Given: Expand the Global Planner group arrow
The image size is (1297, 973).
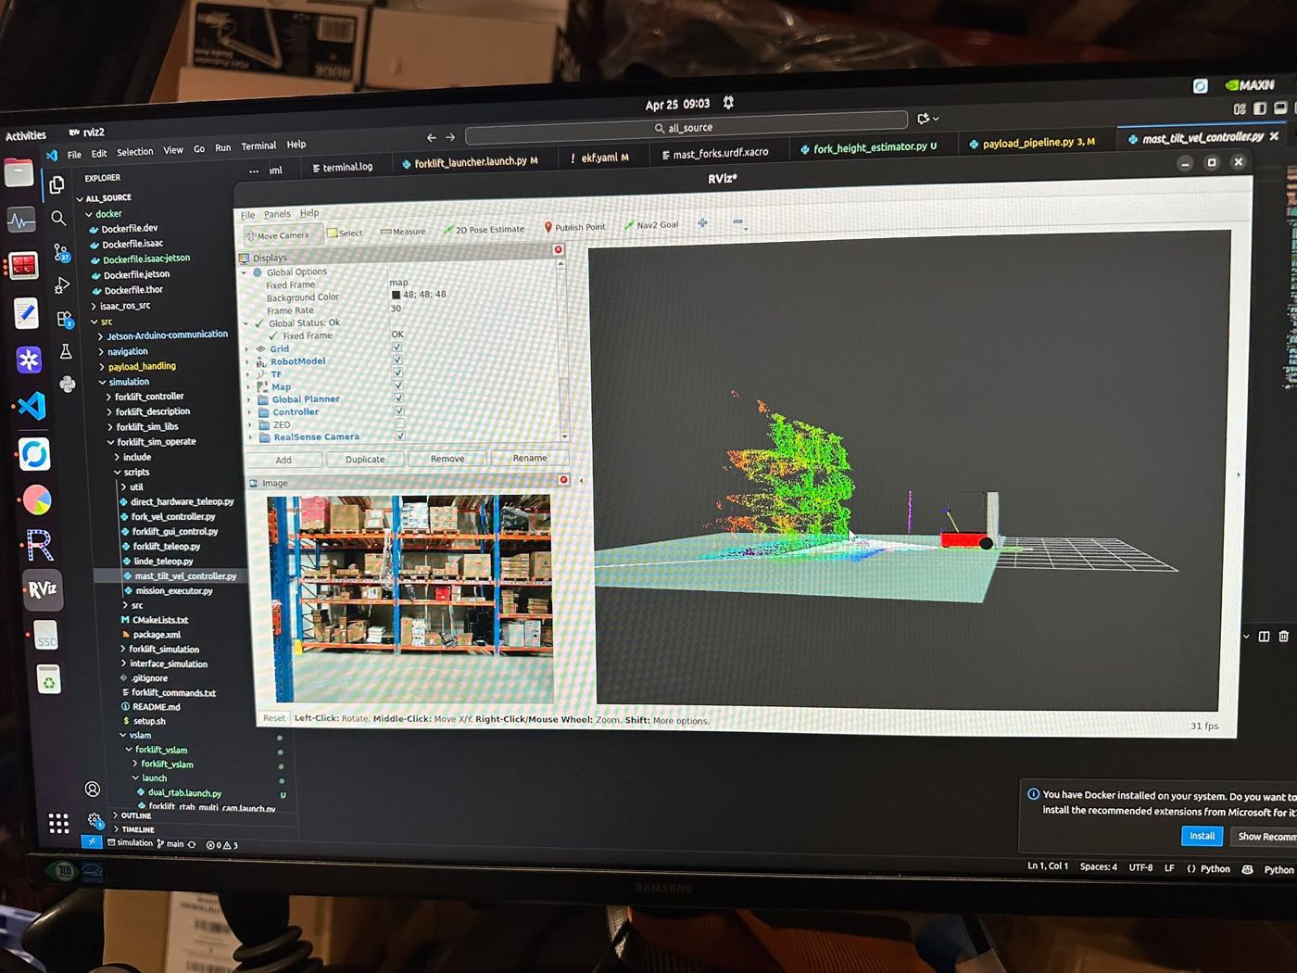Looking at the screenshot, I should pos(249,400).
